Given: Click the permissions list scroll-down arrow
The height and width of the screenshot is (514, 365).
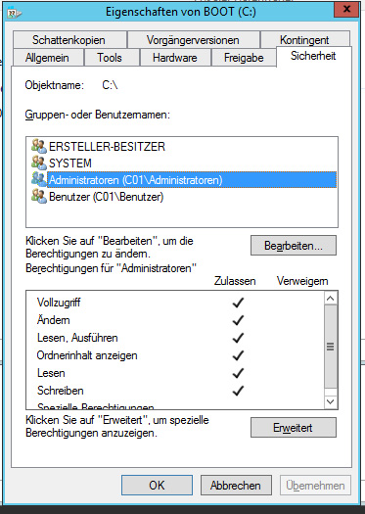Looking at the screenshot, I should click(331, 401).
